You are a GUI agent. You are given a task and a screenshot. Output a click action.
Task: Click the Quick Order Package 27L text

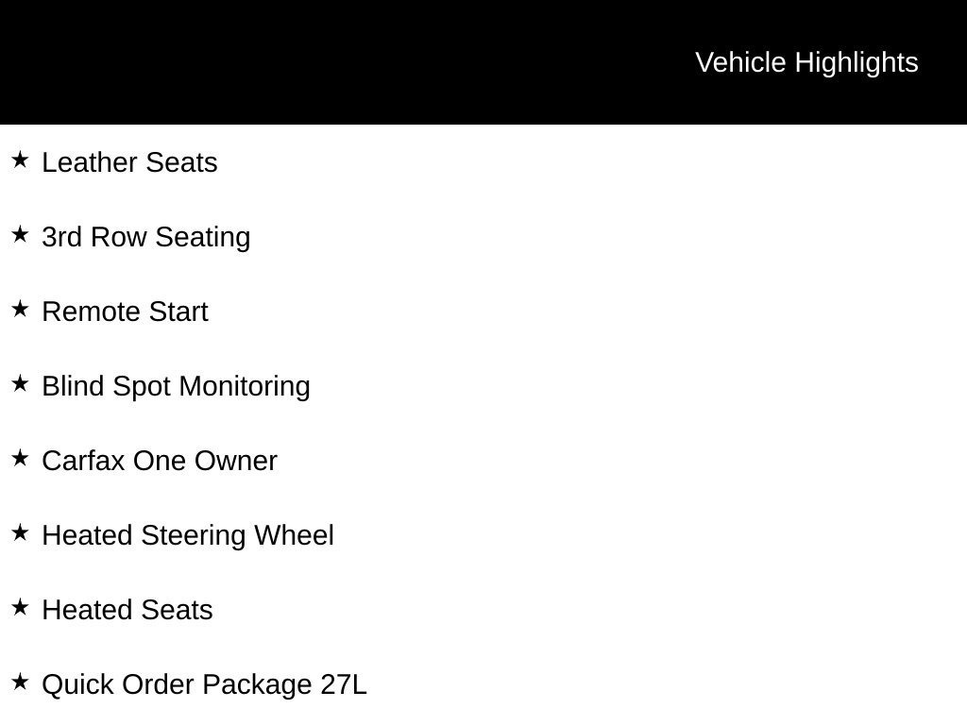(204, 685)
